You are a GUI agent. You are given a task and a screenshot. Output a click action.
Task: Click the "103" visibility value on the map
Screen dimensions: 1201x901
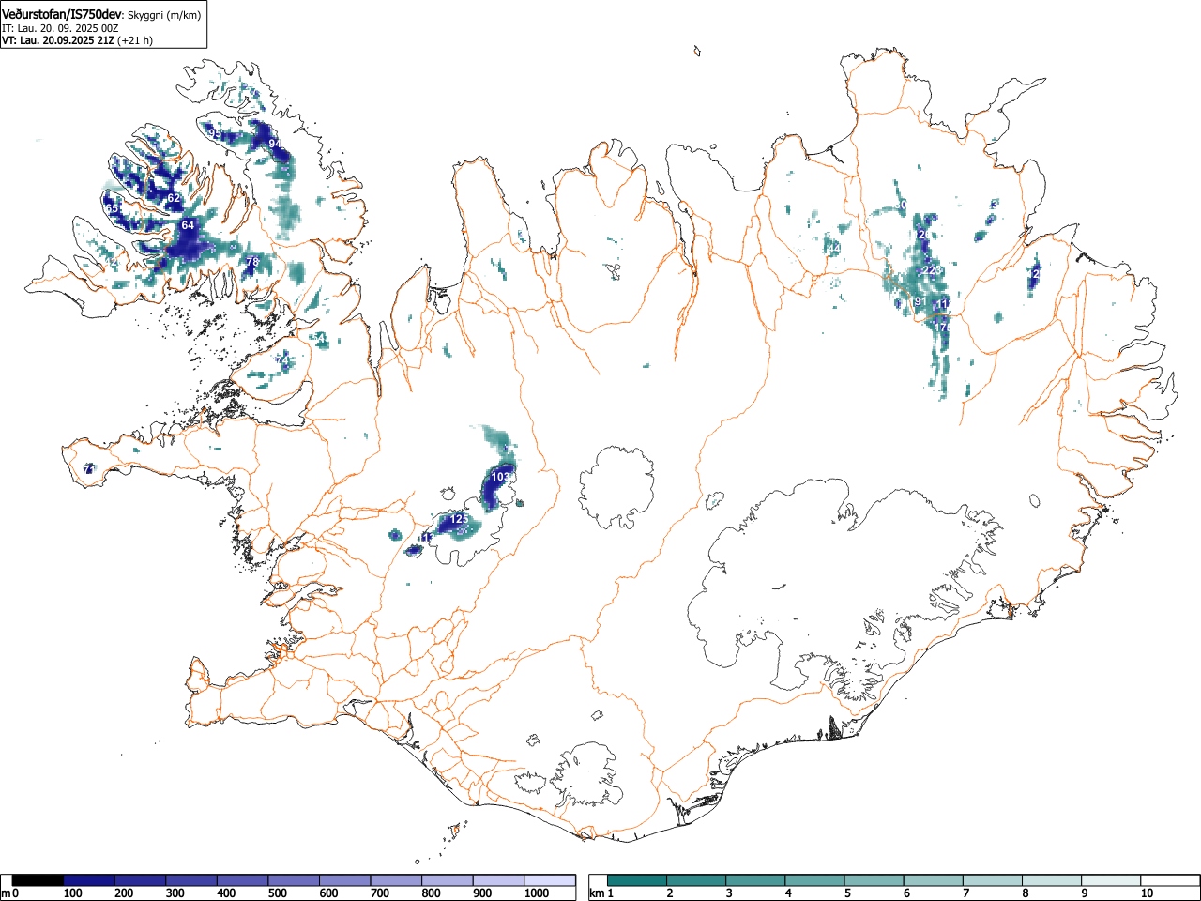[501, 477]
